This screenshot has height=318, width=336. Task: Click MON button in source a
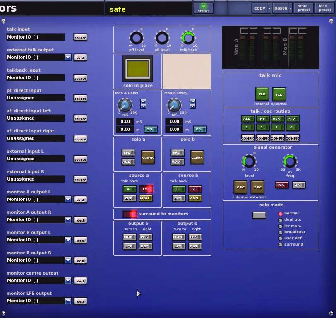coord(146,198)
